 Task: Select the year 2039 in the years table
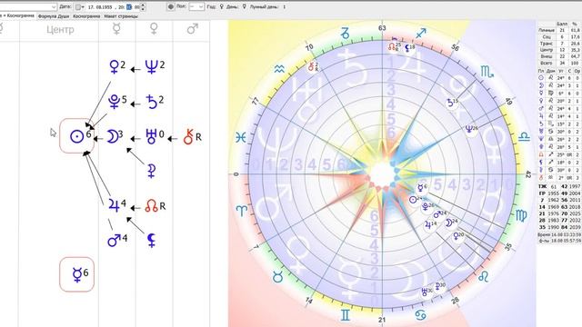coord(575,227)
